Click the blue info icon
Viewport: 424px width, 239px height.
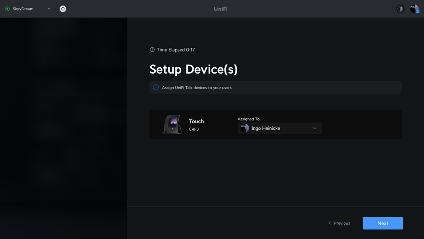(x=156, y=88)
